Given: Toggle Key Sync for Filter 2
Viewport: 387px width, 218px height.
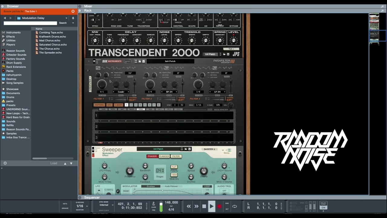Looking at the screenshot, I should coord(160,75).
